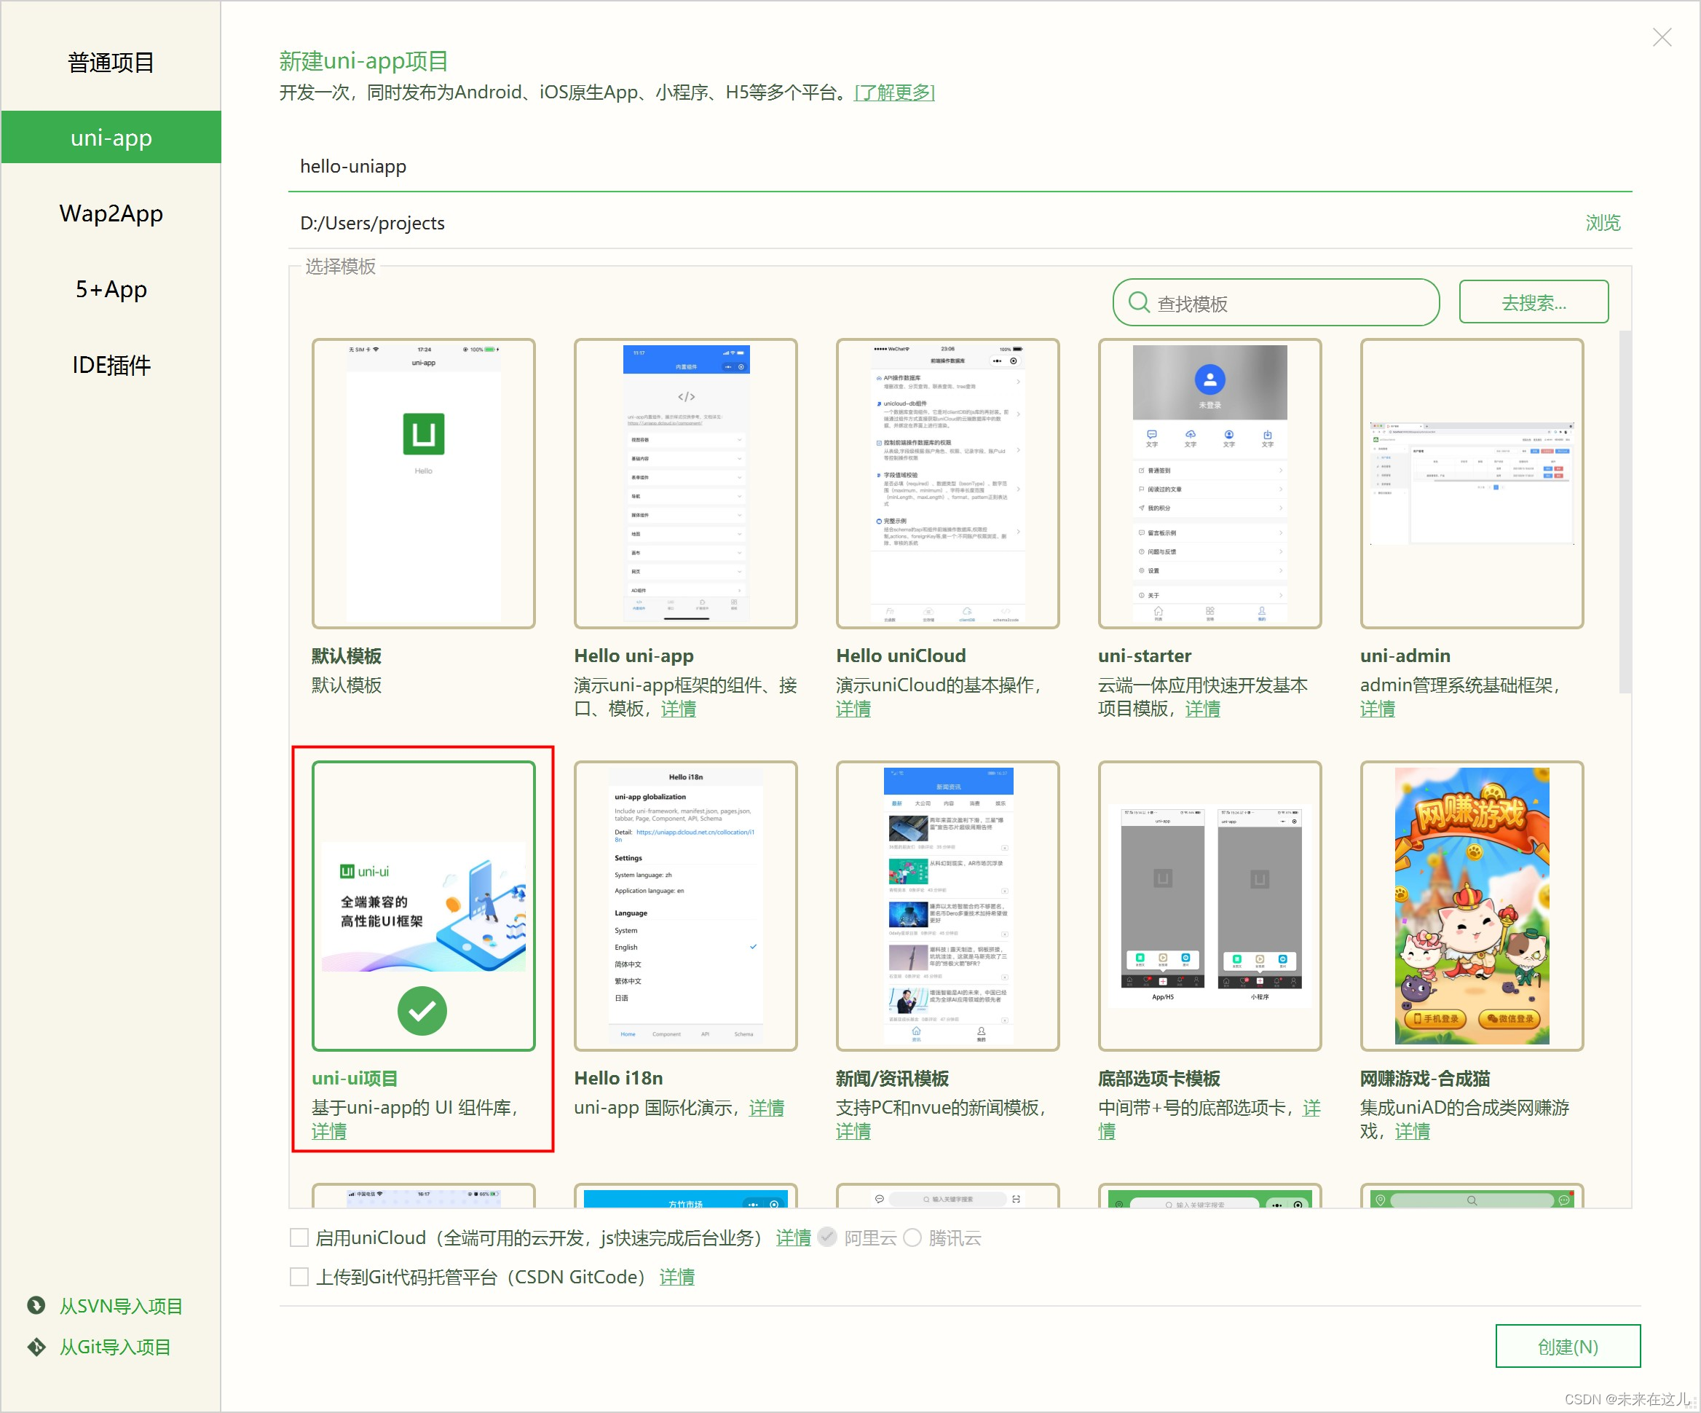Select the 底部选项卡模板 template thumbnail
The image size is (1701, 1413).
1209,906
